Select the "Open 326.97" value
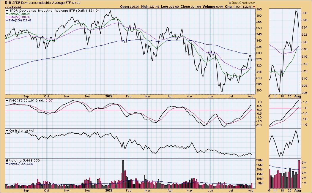 pyautogui.click(x=130, y=7)
